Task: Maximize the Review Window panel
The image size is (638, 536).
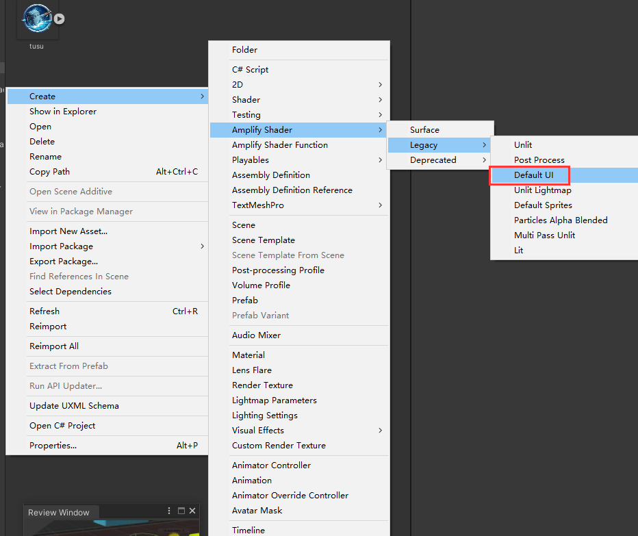Action: 181,511
